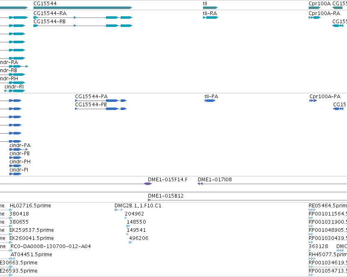Click the 380655 EST label

[x=19, y=222]
